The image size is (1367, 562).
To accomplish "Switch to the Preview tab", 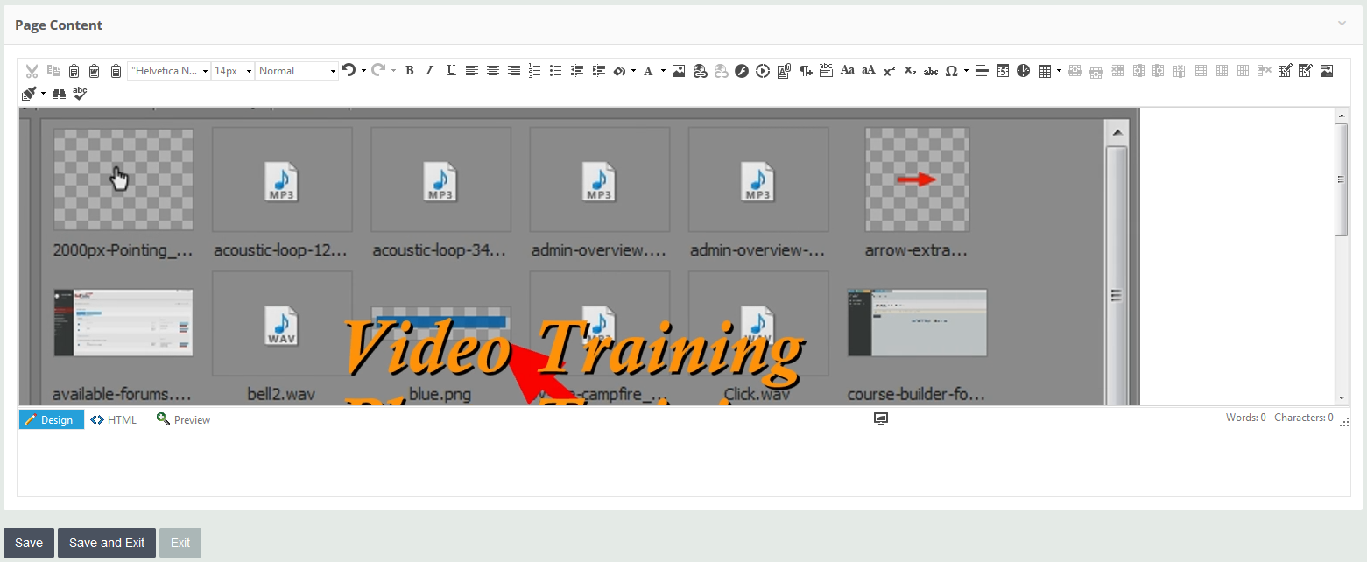I will pos(183,419).
